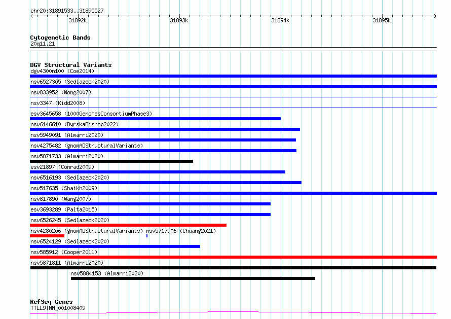This screenshot has height=319, width=451.
Task: Select nsv6146610 (ByrskaBishop2022) label
Action: 74,124
